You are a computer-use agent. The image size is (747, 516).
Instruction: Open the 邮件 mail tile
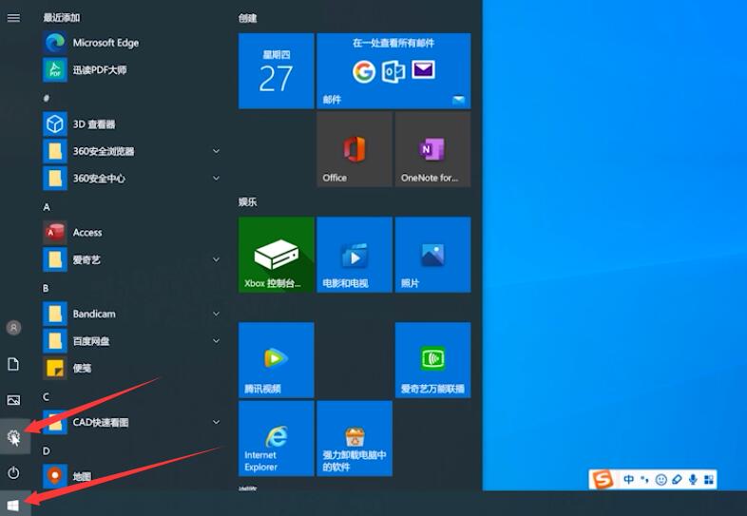(x=393, y=71)
